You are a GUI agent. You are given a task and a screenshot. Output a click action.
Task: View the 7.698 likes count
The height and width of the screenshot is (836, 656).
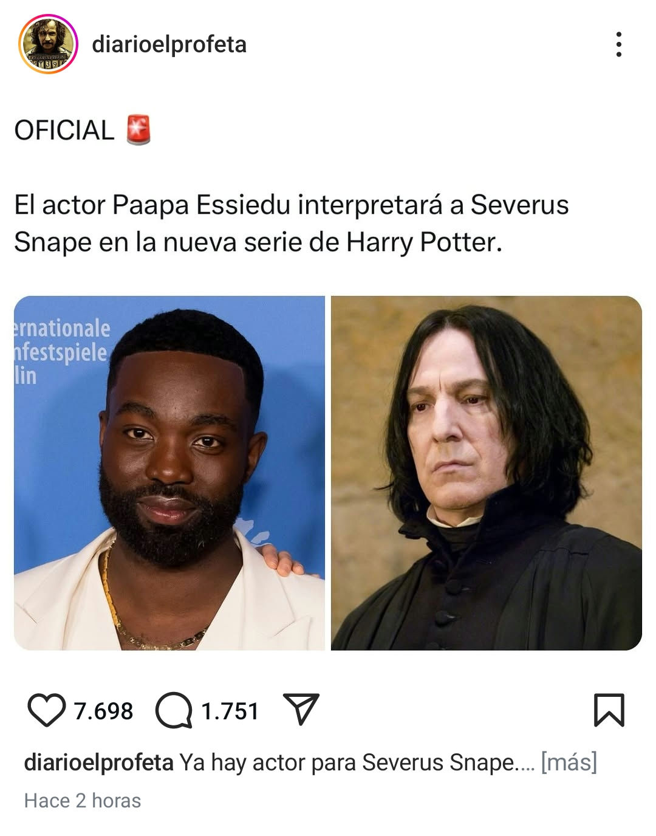103,711
